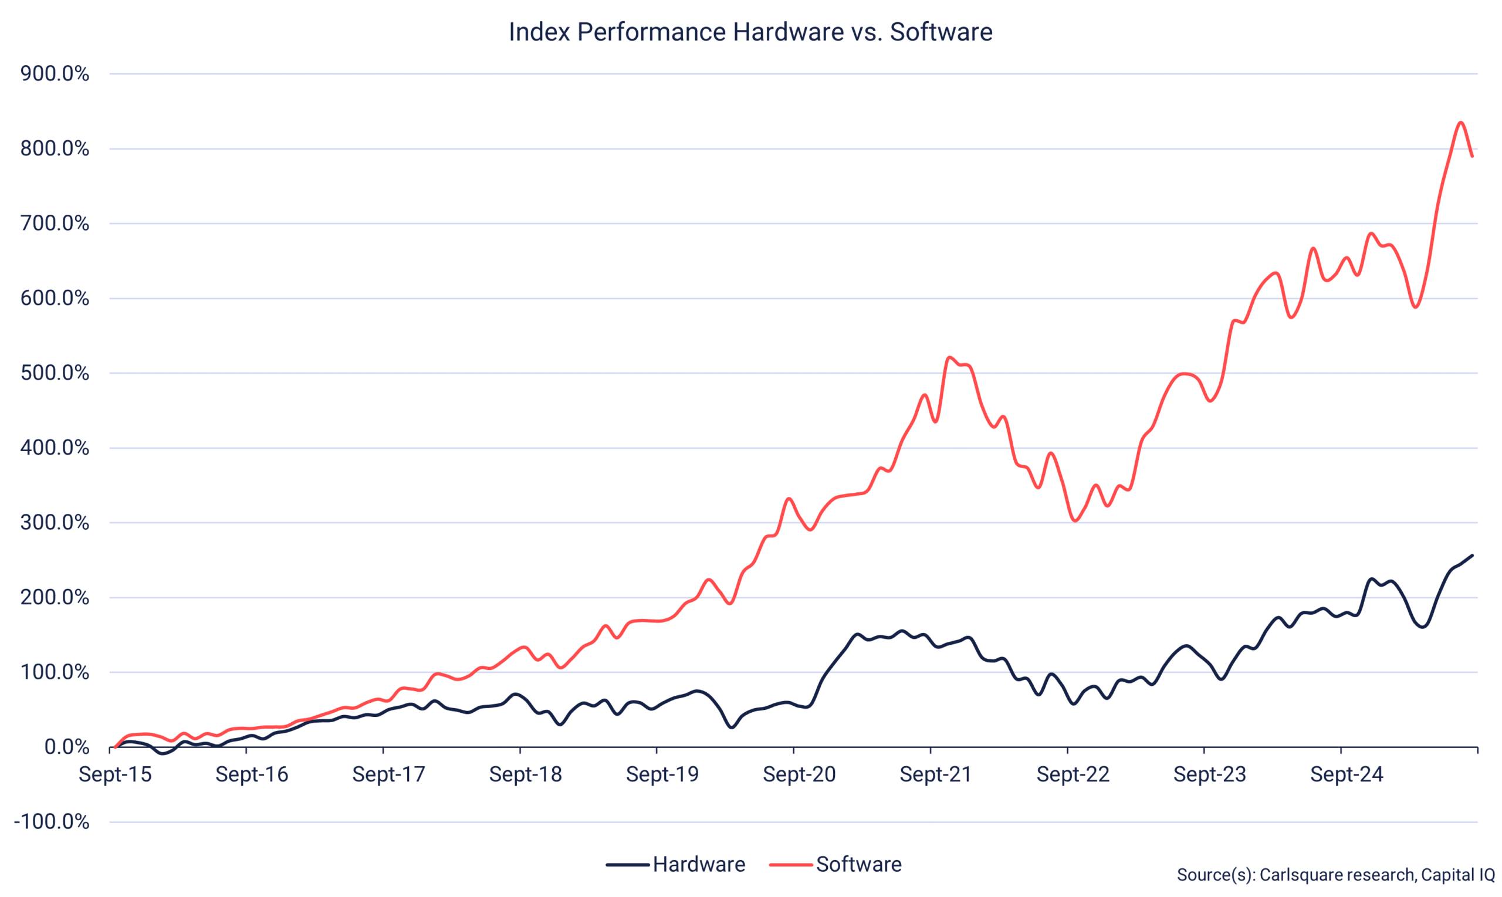Click the -100.0% y-axis label

click(52, 822)
